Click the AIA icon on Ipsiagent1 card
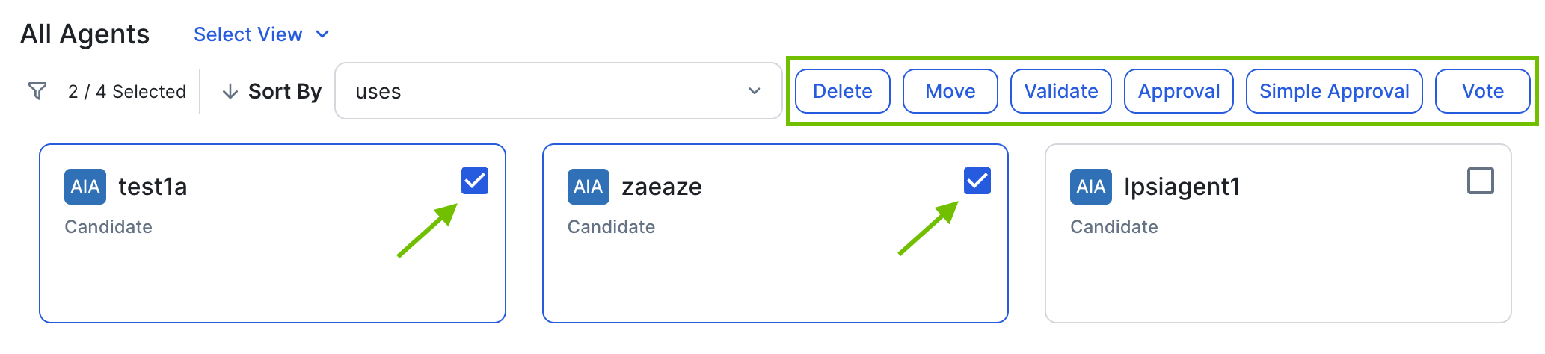Screen dimensions: 1545x354 click(1090, 187)
